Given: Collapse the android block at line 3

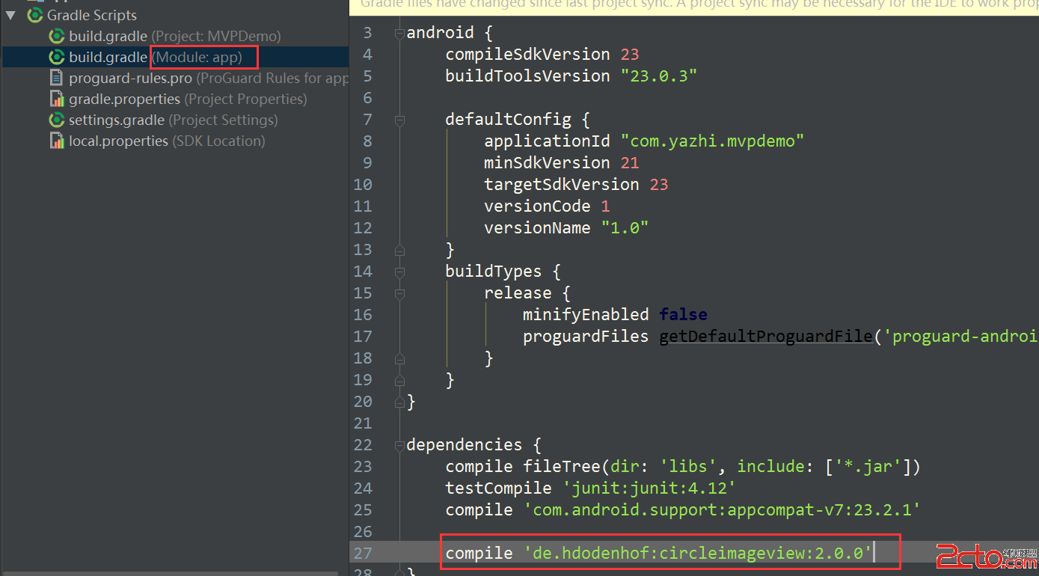Looking at the screenshot, I should pyautogui.click(x=399, y=32).
